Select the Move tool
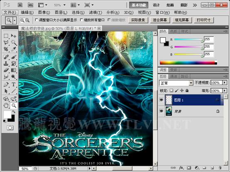The image size is (230, 172). coord(14,36)
